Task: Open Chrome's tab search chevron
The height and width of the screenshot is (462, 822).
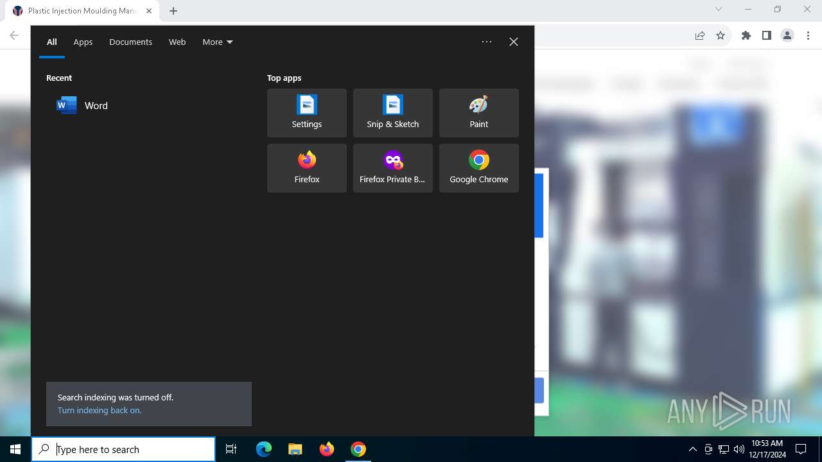Action: click(x=719, y=10)
